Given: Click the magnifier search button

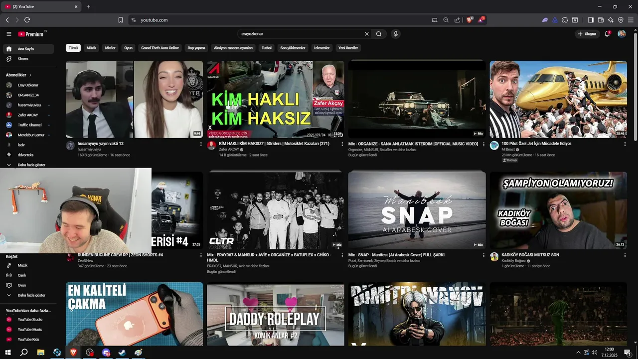Looking at the screenshot, I should (x=379, y=34).
